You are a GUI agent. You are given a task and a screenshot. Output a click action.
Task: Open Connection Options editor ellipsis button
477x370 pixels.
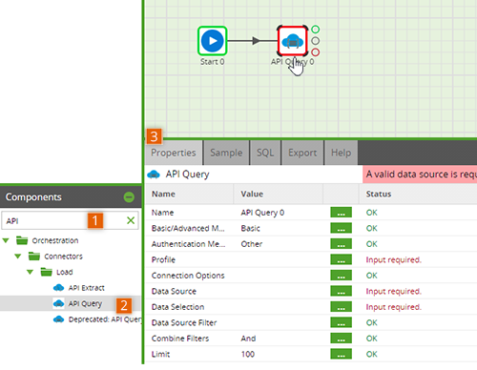pos(341,276)
